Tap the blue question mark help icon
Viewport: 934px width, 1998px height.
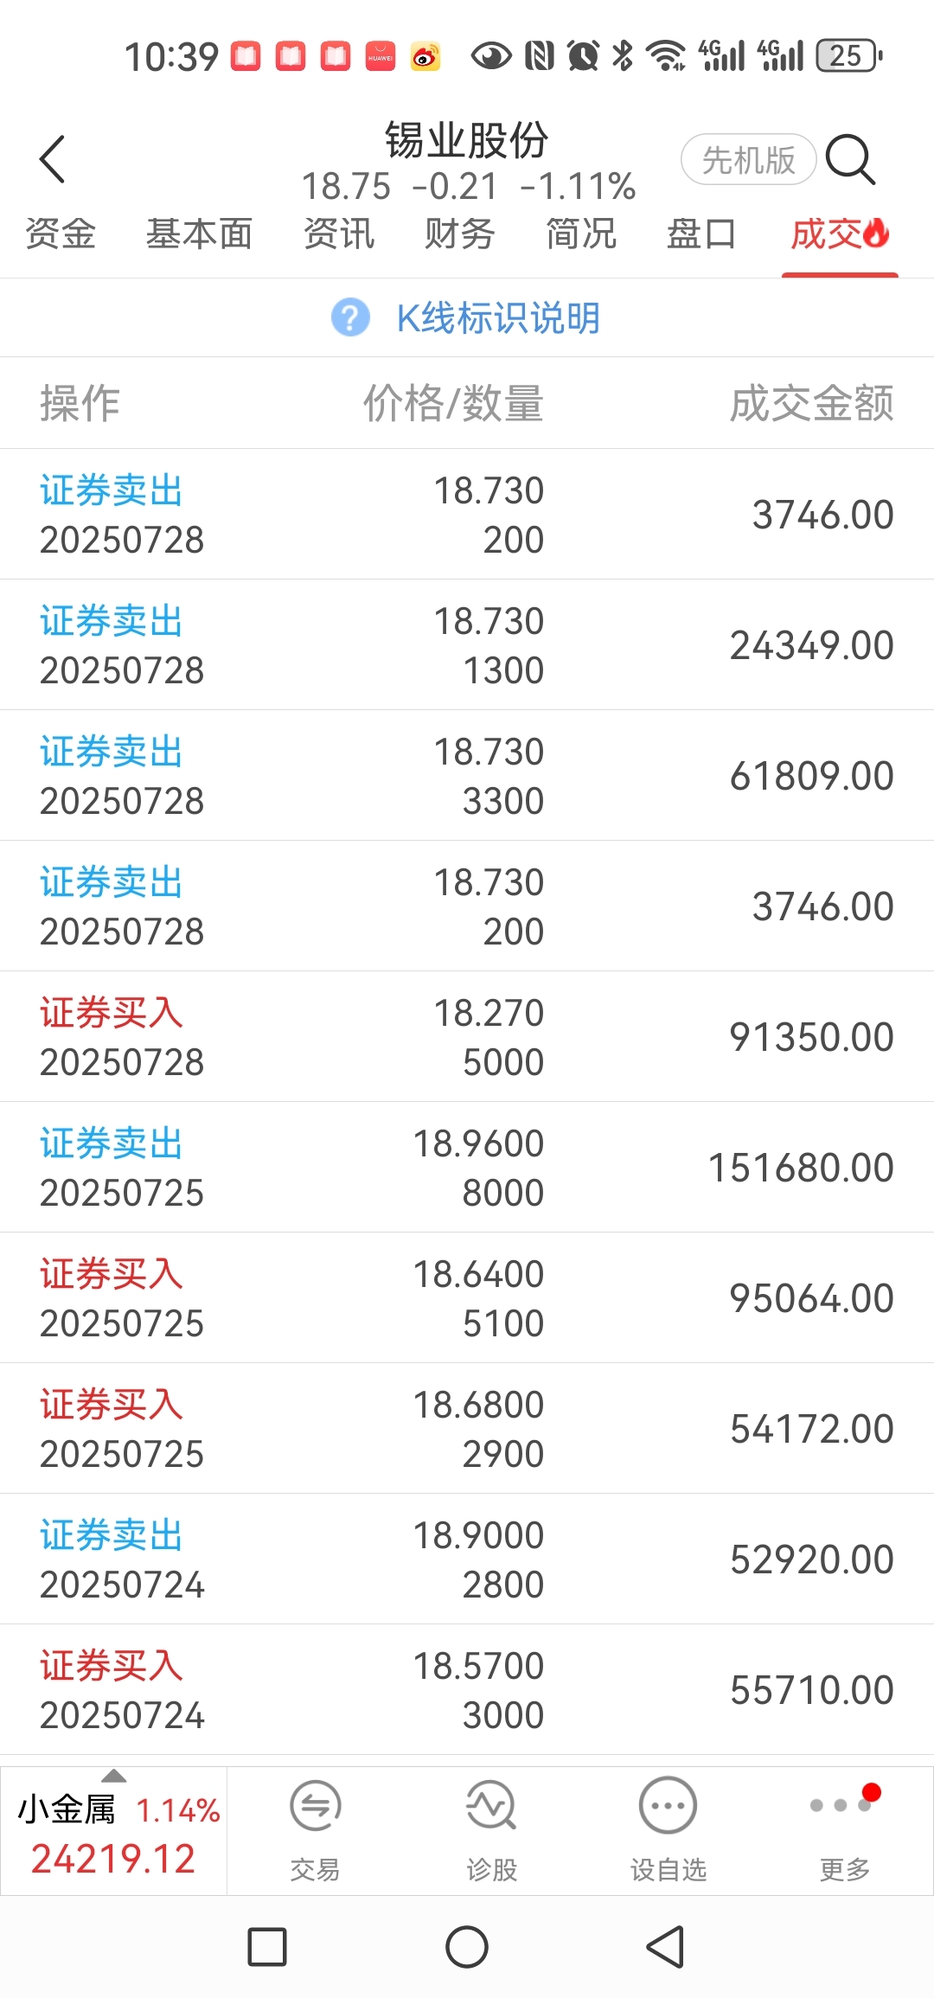[350, 317]
